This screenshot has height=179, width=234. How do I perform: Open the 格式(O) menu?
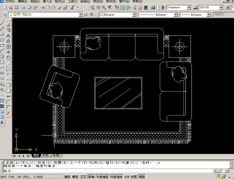[60, 1]
